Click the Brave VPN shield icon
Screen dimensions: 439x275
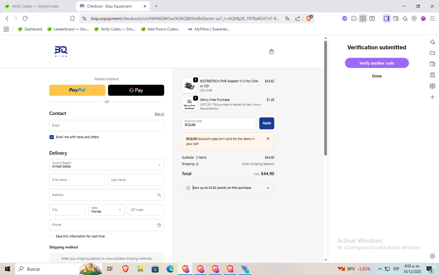tap(414, 18)
